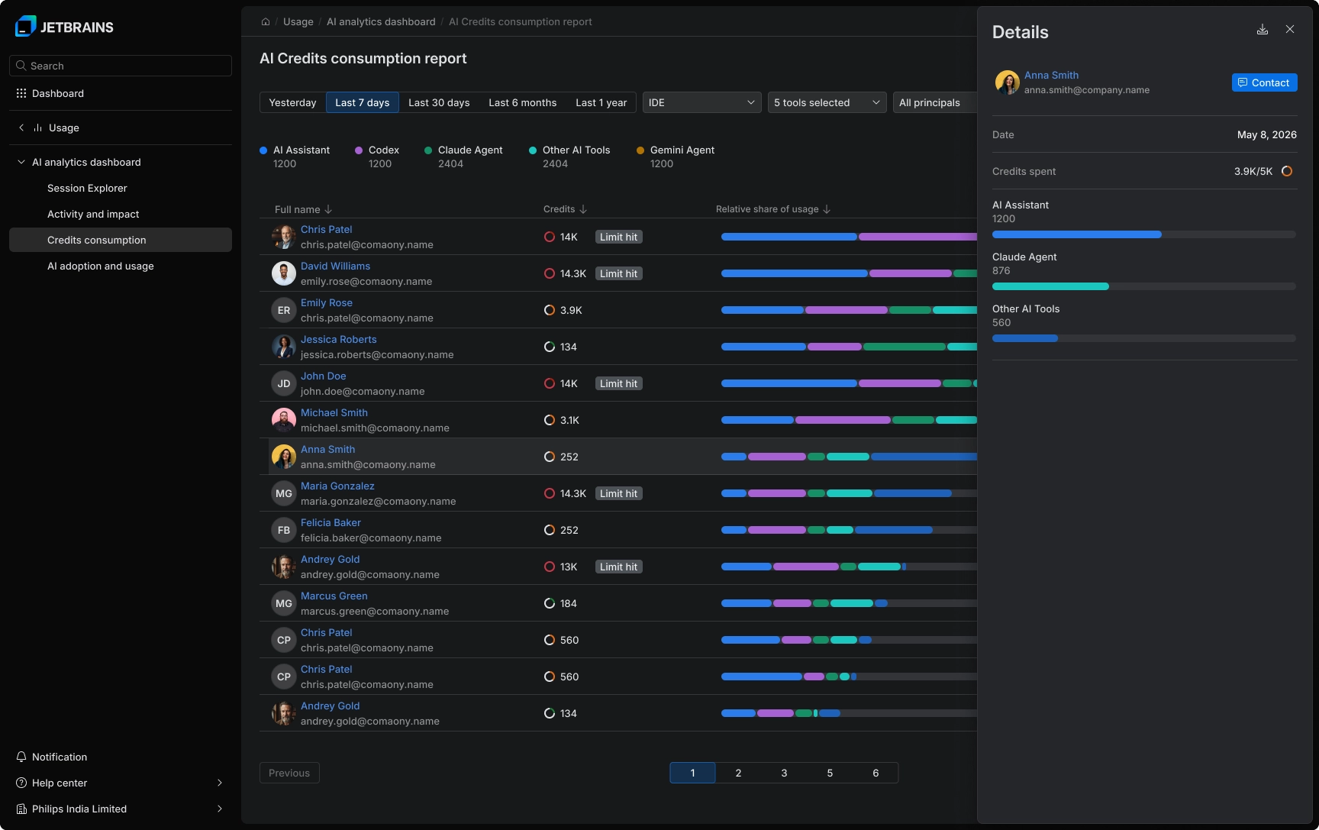Click the Full name sort arrow

coord(328,209)
